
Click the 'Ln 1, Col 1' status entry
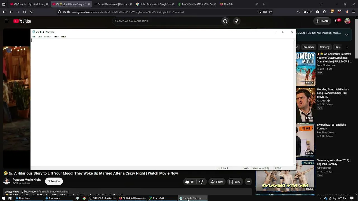(223, 168)
